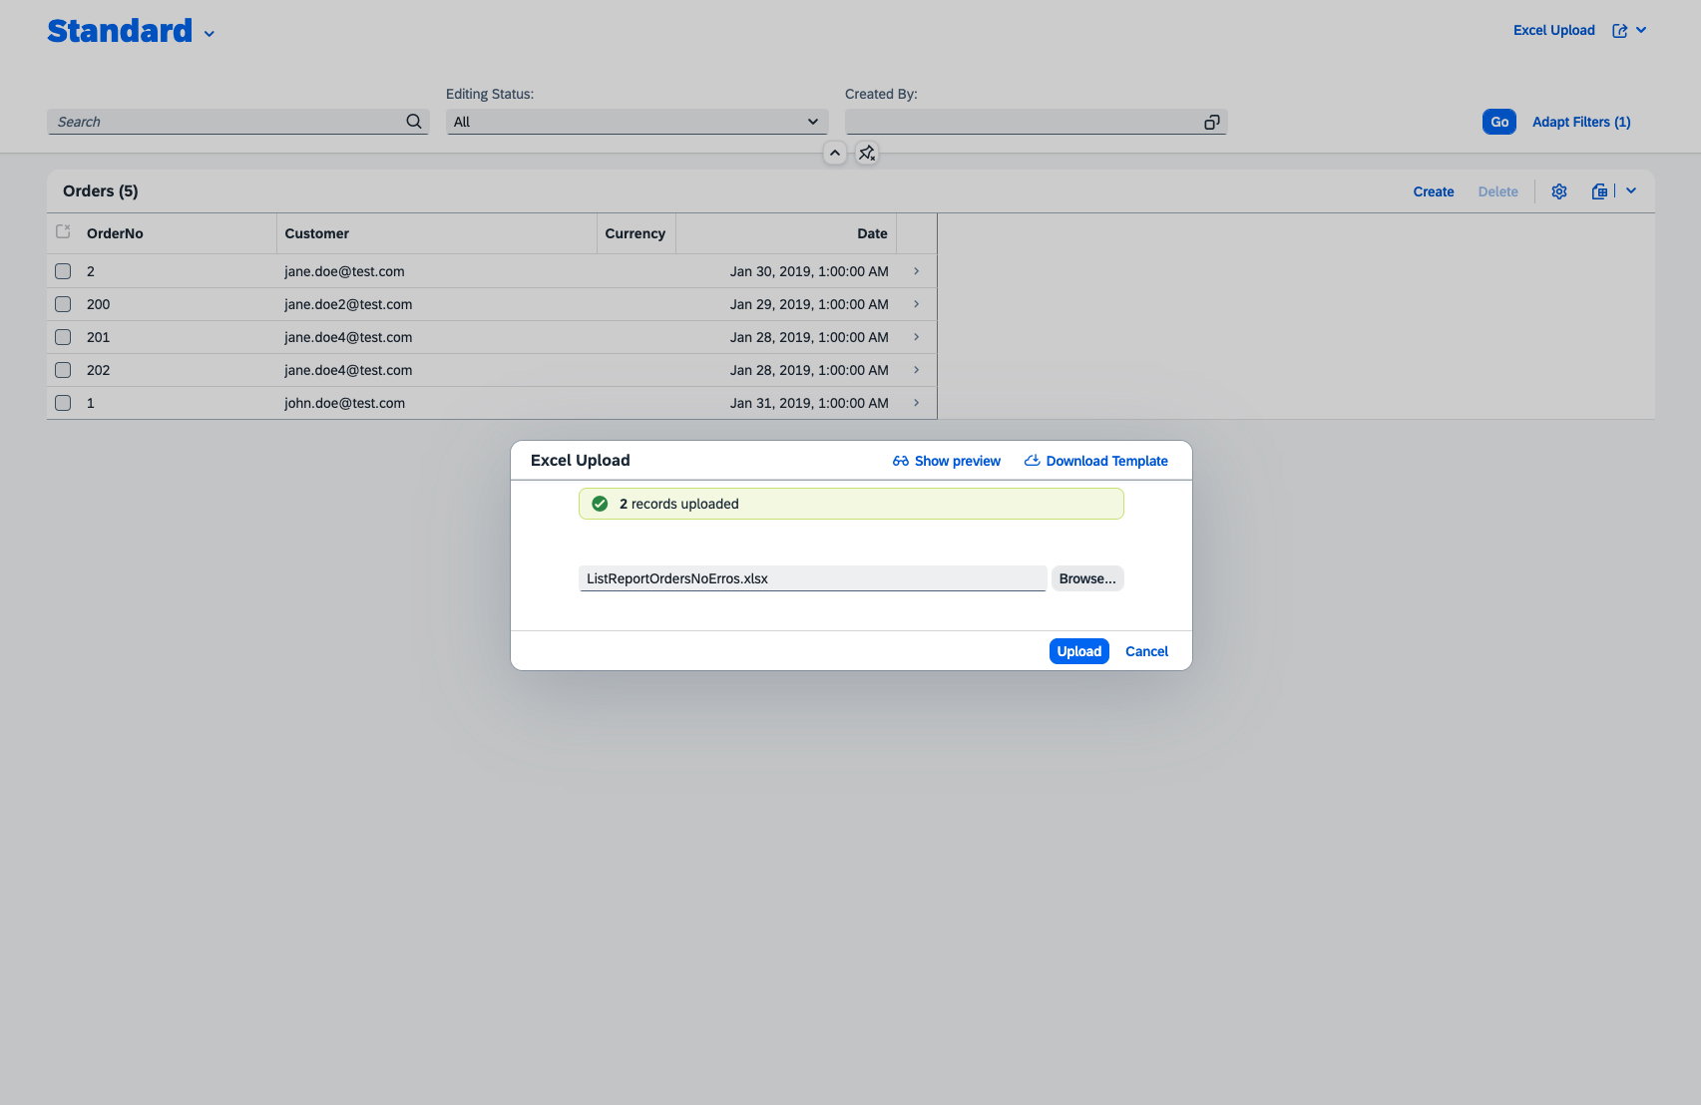Click the Jan 29, 2019 date cell
The height and width of the screenshot is (1105, 1701).
click(x=809, y=304)
